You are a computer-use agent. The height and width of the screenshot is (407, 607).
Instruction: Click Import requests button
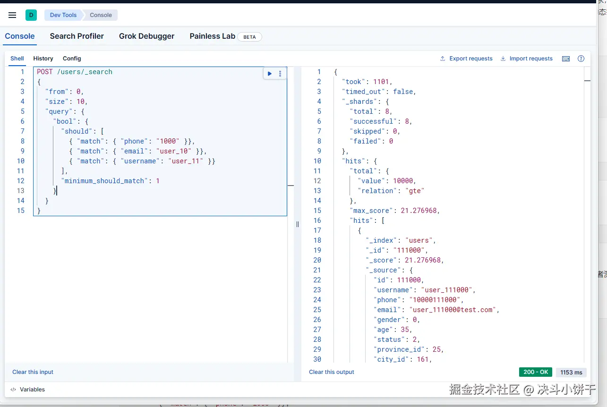526,59
